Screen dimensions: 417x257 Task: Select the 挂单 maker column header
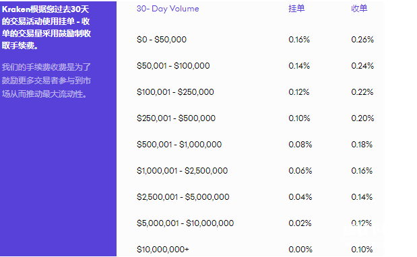coord(296,9)
